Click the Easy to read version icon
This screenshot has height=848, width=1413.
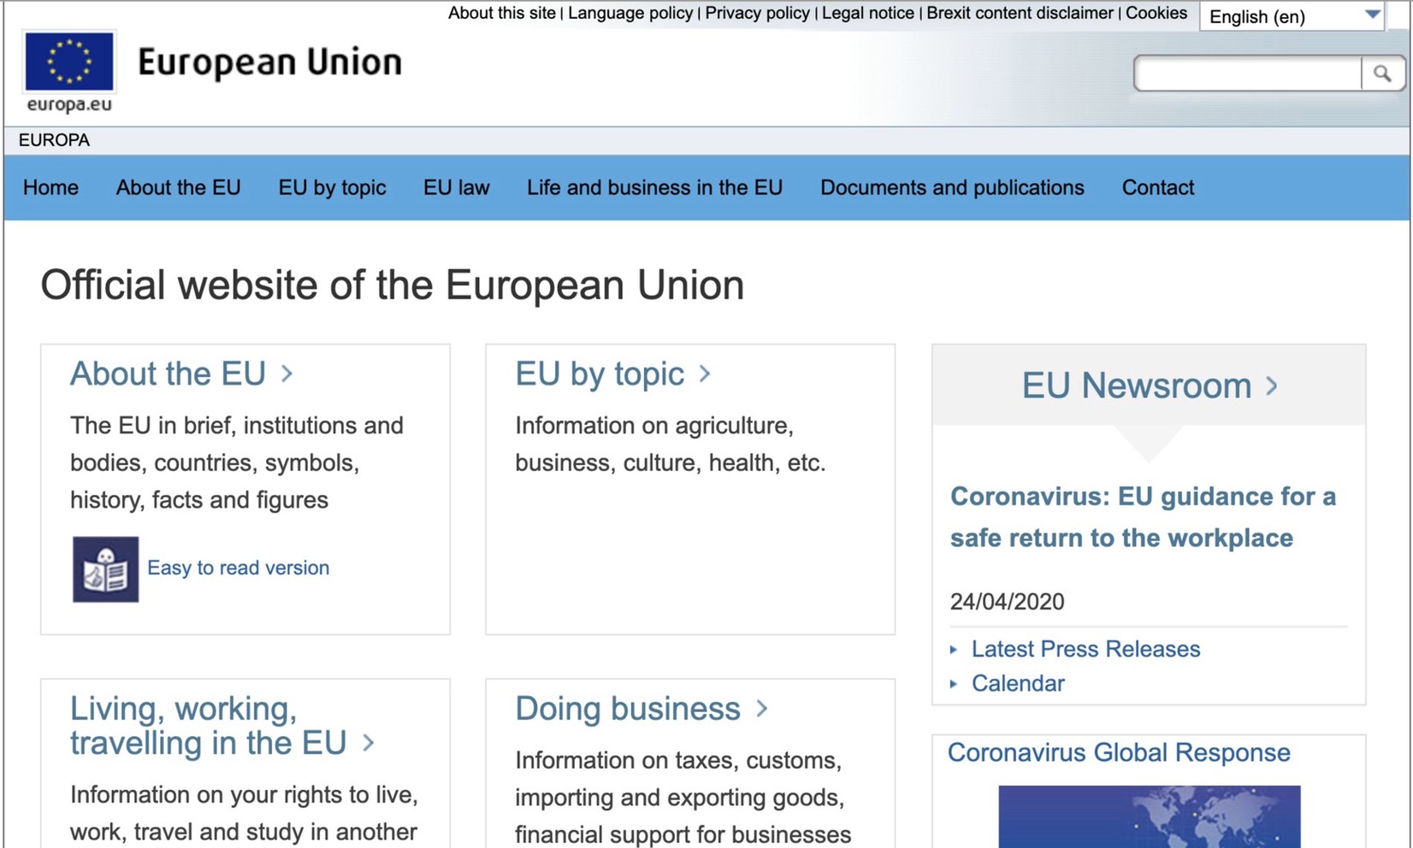[x=105, y=569]
